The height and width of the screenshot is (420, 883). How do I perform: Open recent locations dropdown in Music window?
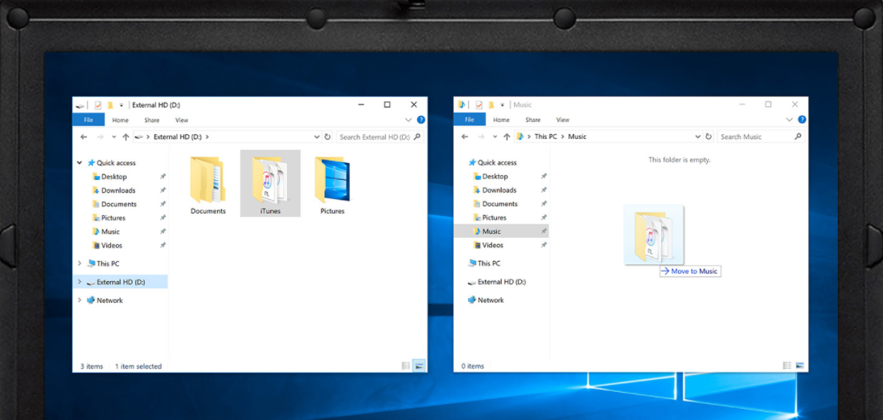(x=495, y=137)
